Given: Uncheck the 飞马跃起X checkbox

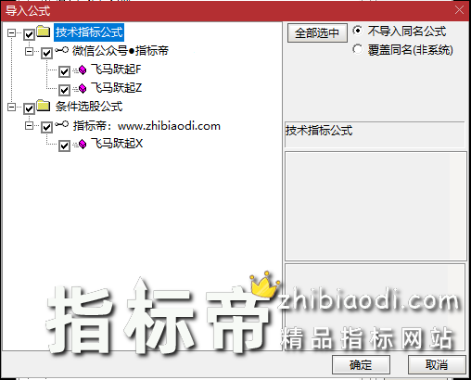Looking at the screenshot, I should [64, 146].
